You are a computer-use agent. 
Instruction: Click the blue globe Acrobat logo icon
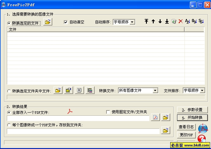pyautogui.click(x=203, y=129)
